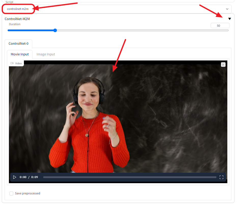Screen dimensions: 237x204
Task: Switch to the Image Input tab
Action: coord(46,54)
